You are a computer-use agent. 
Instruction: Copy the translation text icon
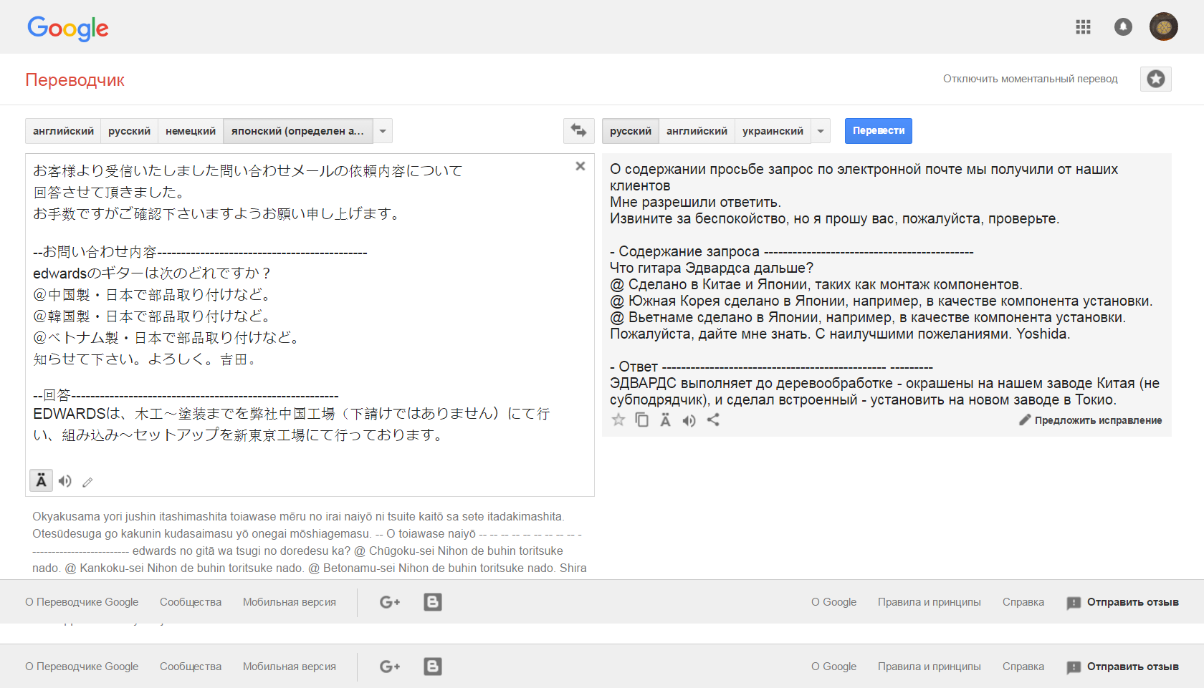pyautogui.click(x=642, y=420)
